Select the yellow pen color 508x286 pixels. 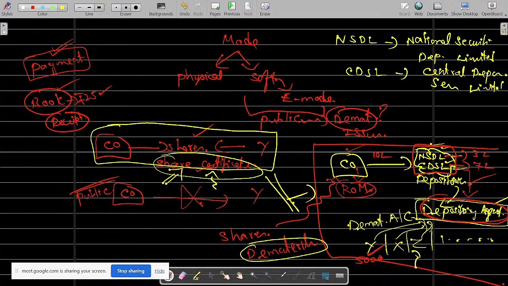click(62, 8)
